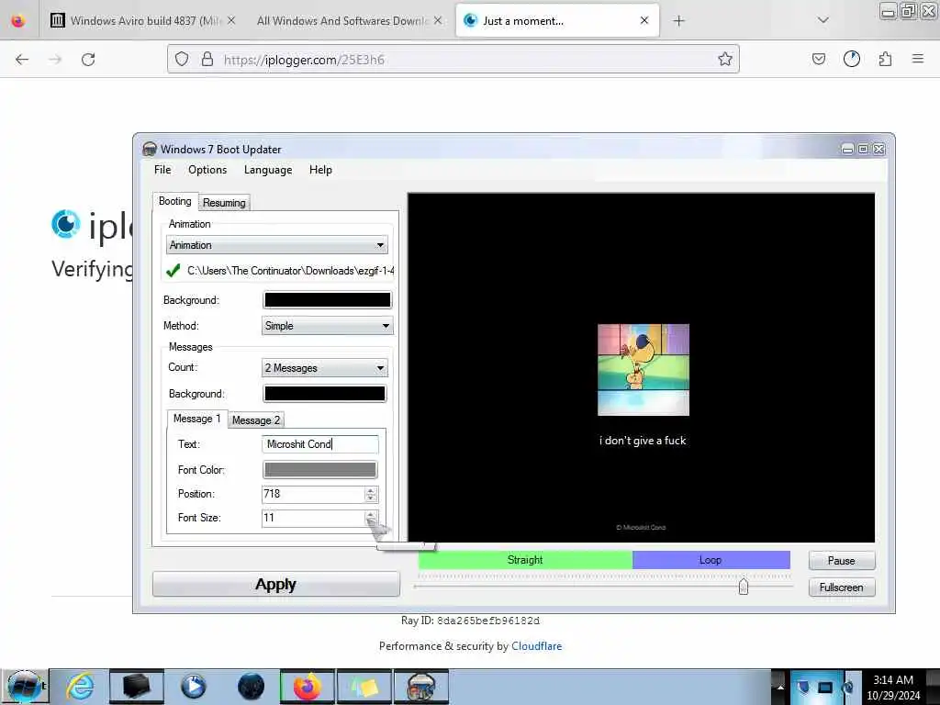
Task: Click the animated thumbnail in the preview
Action: coord(643,370)
